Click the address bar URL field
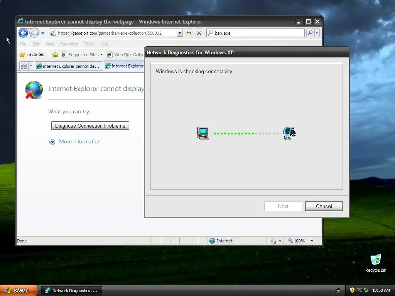The width and height of the screenshot is (395, 296). (x=113, y=33)
